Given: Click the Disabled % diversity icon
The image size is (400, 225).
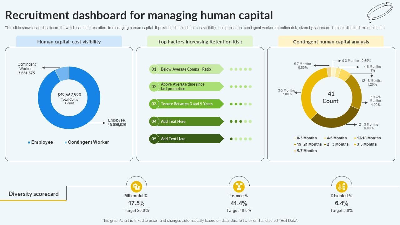Looking at the screenshot, I should (x=342, y=187).
